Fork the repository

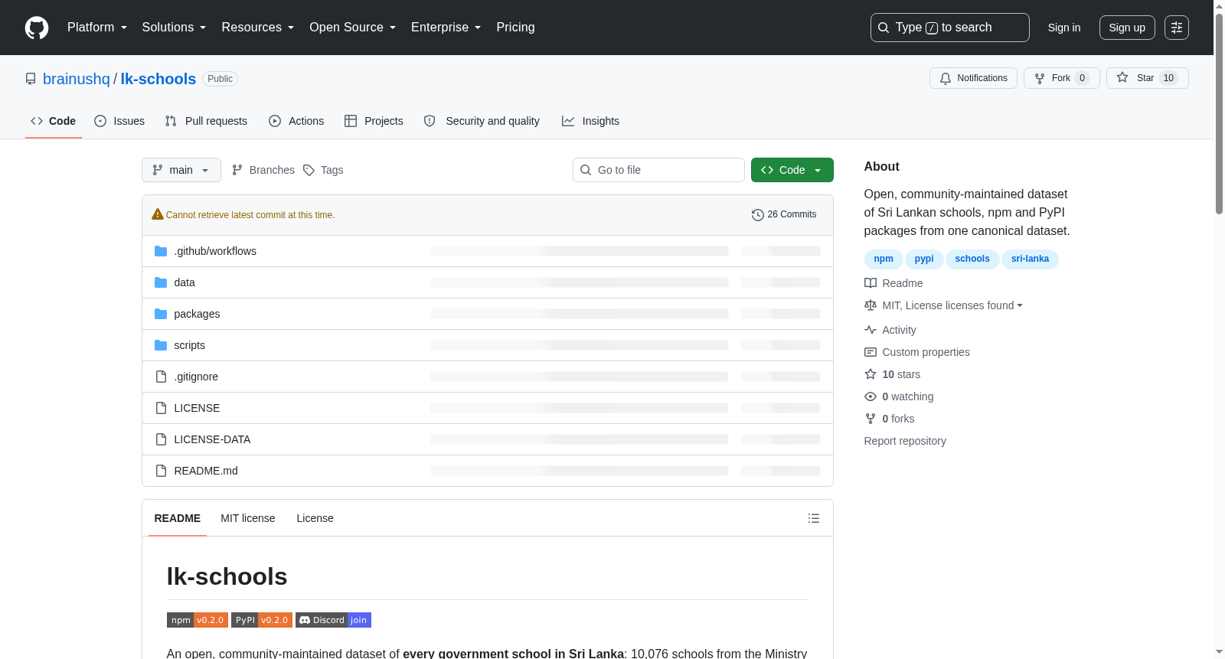coord(1061,78)
